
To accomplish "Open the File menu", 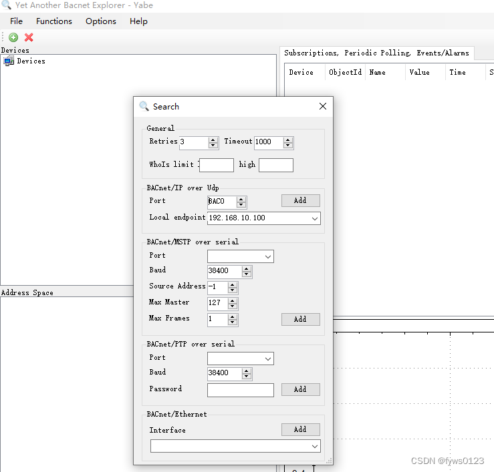I will pyautogui.click(x=16, y=21).
